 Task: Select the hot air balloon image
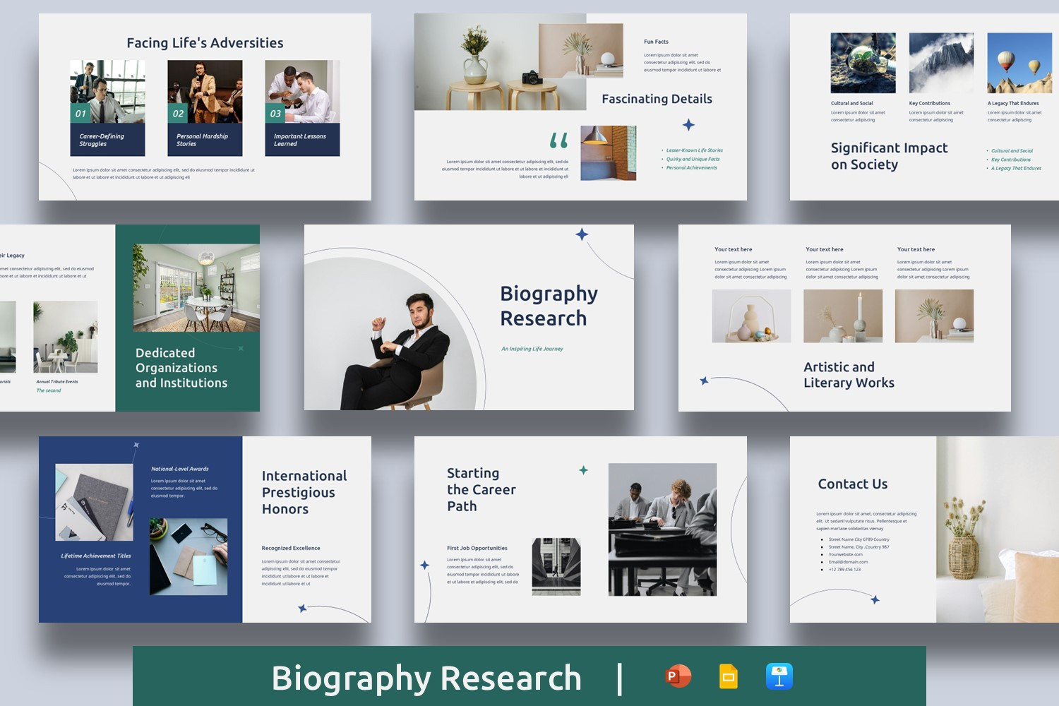click(x=1019, y=63)
